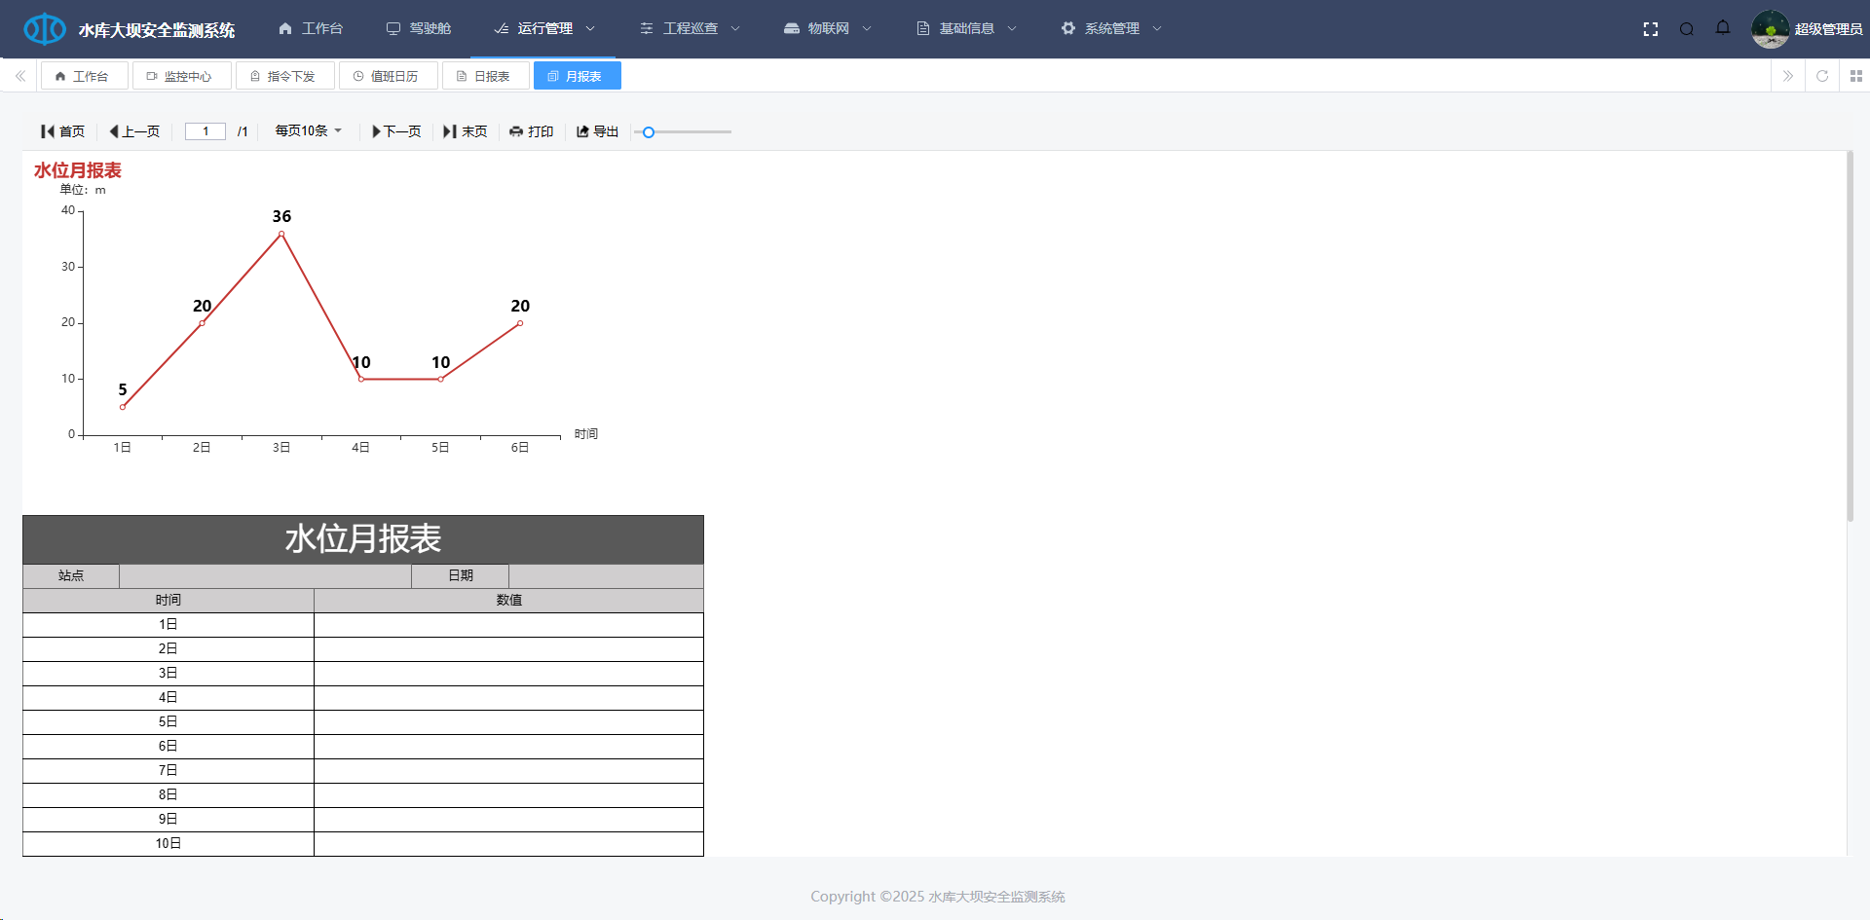Open the tab grid options icon
The image size is (1870, 920).
(x=1856, y=76)
